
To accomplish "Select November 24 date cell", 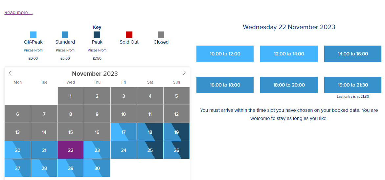I will point(124,150).
